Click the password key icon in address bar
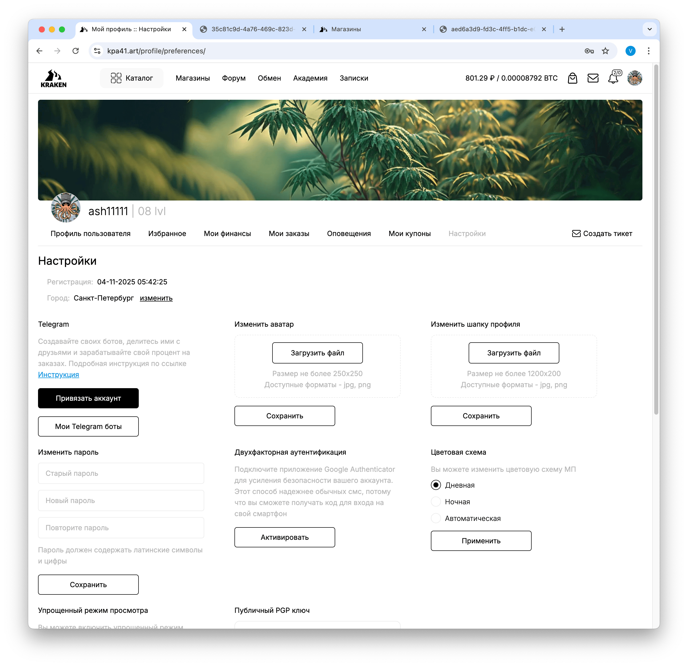This screenshot has width=688, height=666. [x=589, y=51]
